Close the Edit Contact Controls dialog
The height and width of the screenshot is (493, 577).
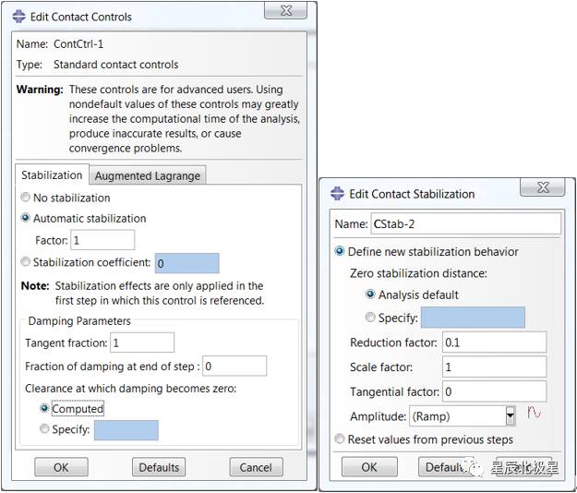285,11
